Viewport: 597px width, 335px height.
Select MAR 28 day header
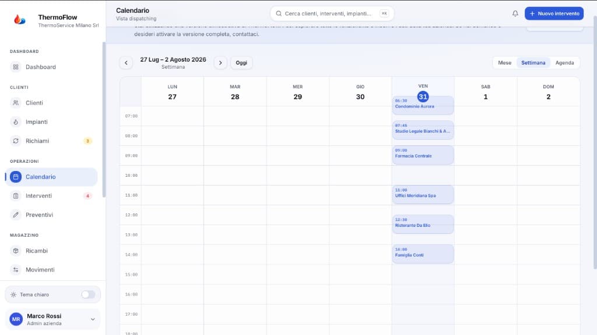235,92
